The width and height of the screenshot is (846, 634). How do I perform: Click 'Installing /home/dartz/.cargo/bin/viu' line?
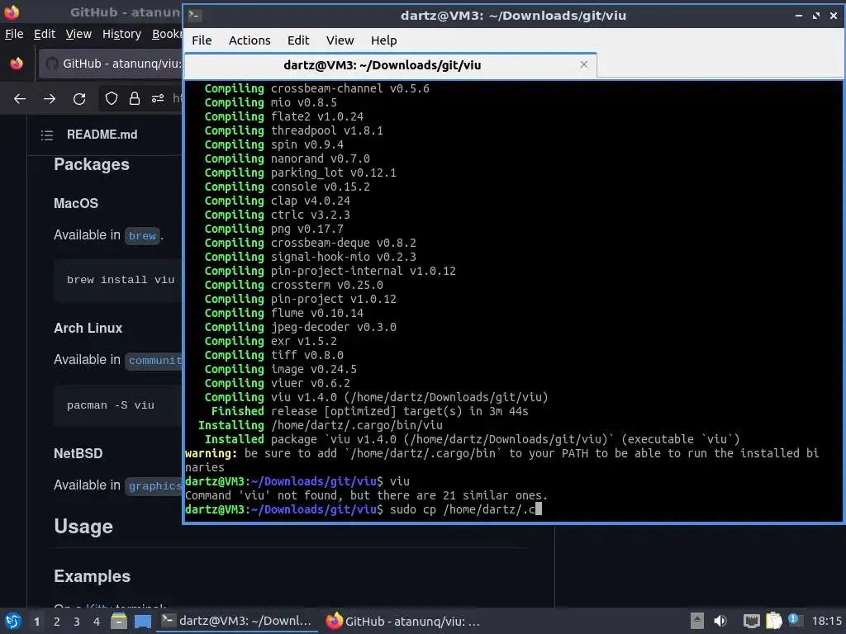(321, 425)
